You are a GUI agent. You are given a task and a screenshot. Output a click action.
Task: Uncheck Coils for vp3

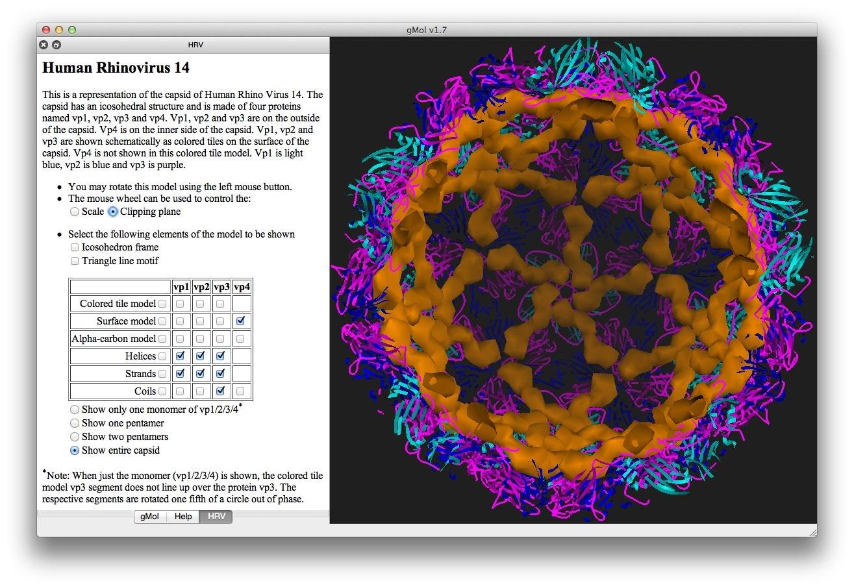click(x=221, y=391)
